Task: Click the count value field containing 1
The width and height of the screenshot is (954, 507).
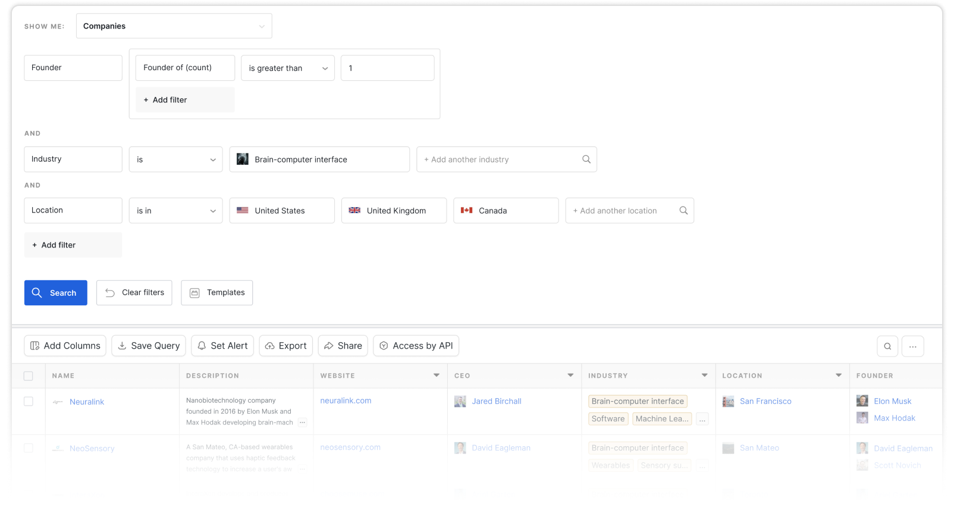Action: pos(387,68)
